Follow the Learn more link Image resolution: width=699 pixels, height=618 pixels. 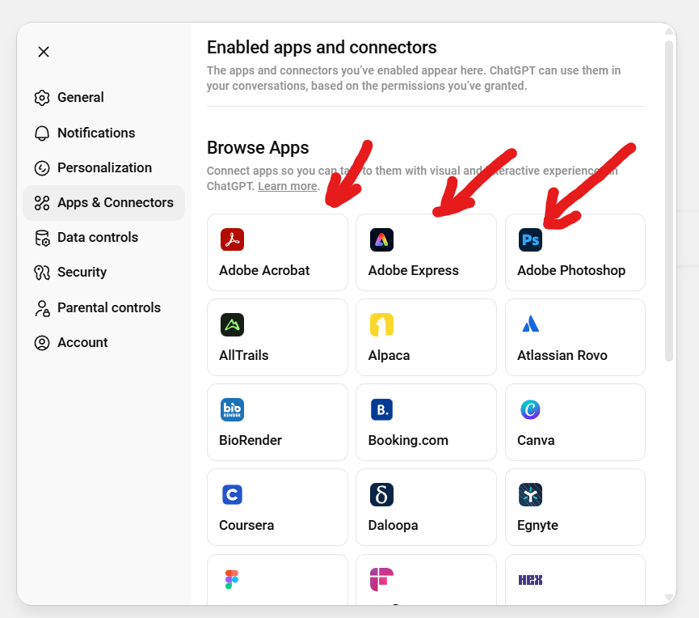click(x=288, y=186)
